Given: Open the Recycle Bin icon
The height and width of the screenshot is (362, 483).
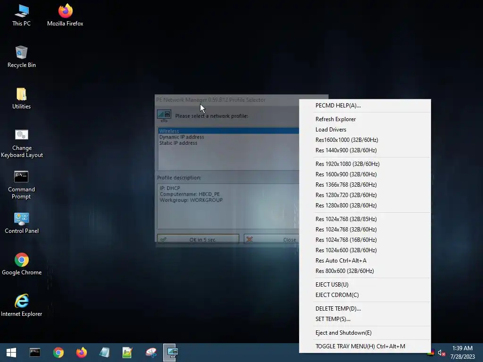Looking at the screenshot, I should [x=21, y=57].
